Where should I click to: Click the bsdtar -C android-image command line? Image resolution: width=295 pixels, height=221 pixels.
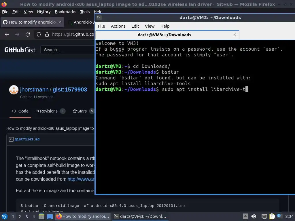click(x=103, y=206)
